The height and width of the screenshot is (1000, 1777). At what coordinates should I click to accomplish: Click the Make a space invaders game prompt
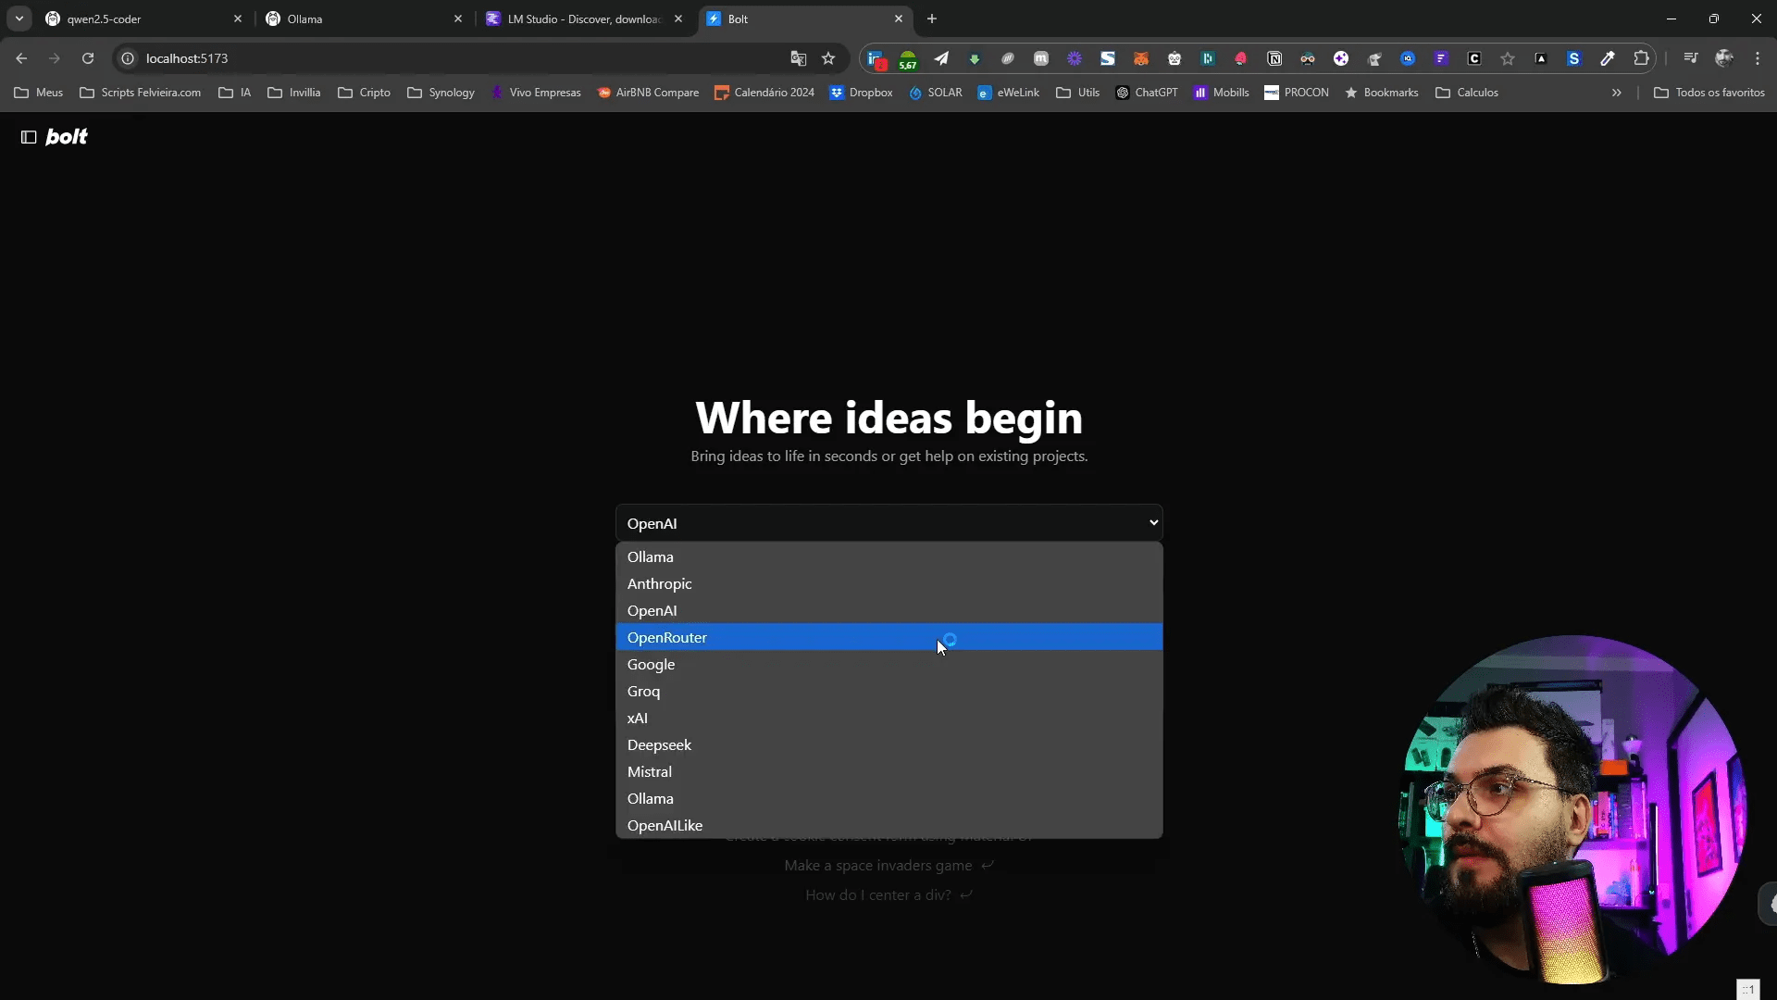(888, 865)
